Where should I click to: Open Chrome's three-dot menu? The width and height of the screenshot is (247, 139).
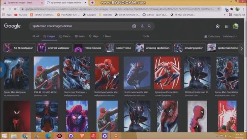click(244, 9)
